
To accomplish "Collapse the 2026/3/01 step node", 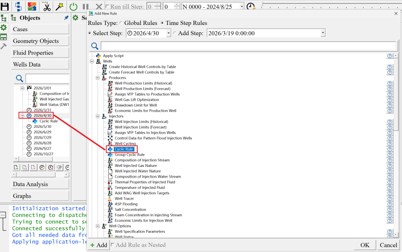I will point(22,88).
